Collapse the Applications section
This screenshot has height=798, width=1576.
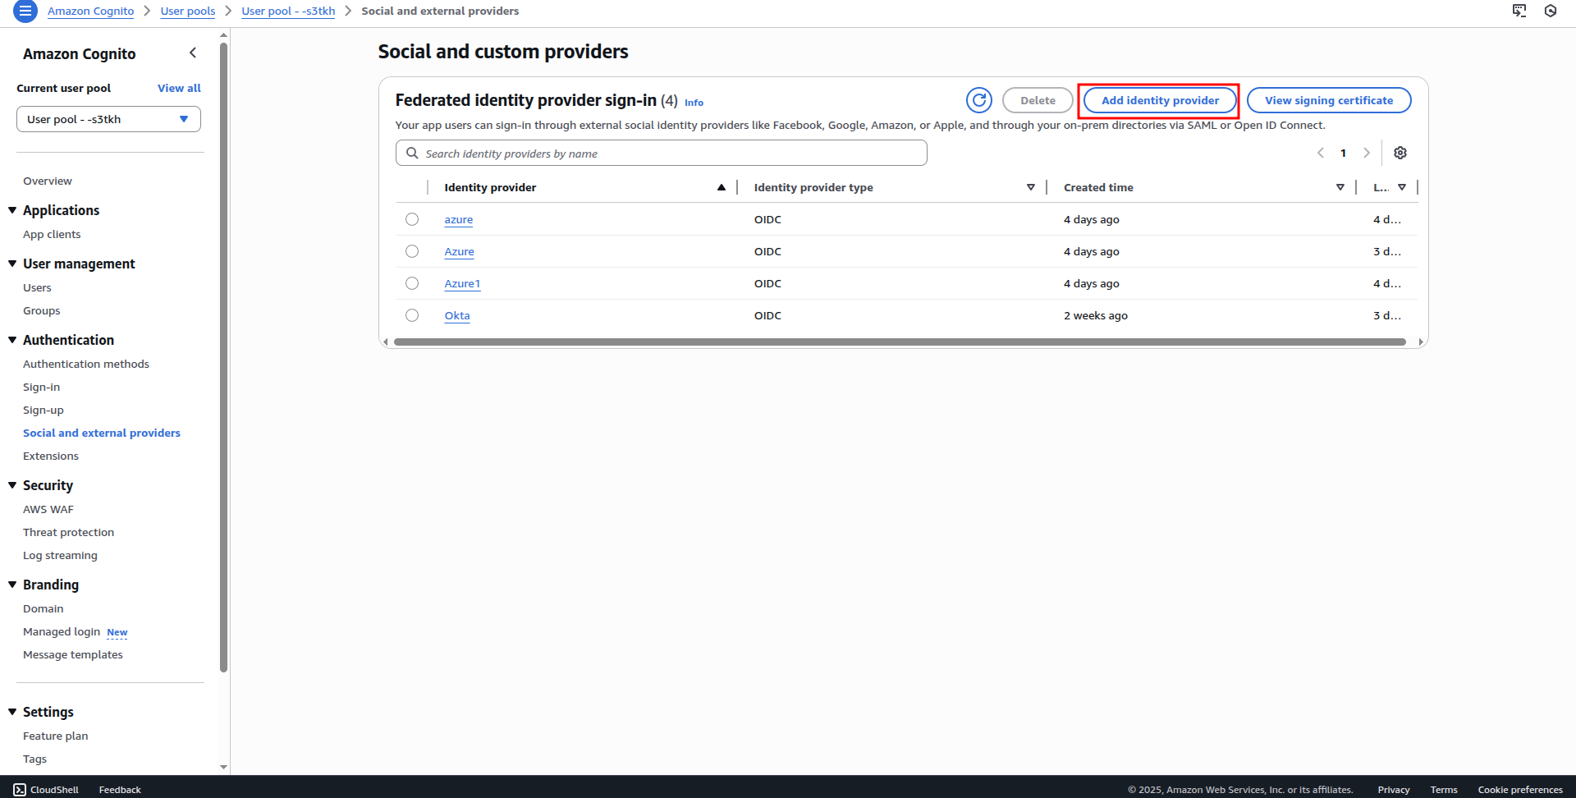tap(12, 210)
